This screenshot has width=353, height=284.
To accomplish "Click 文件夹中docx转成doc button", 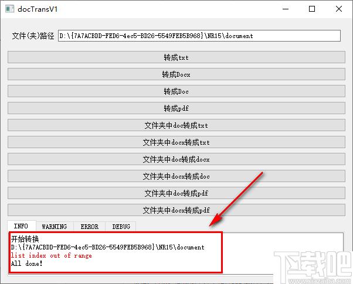I will [x=176, y=176].
